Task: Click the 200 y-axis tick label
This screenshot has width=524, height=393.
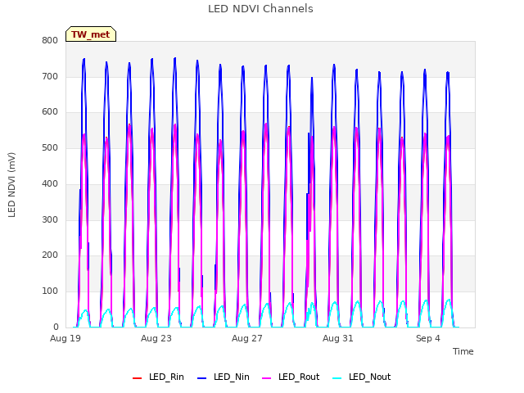Action: pyautogui.click(x=50, y=255)
